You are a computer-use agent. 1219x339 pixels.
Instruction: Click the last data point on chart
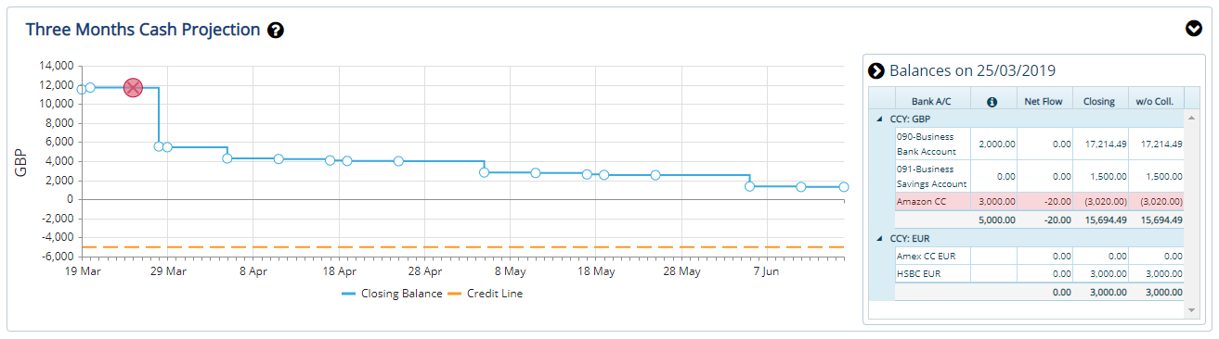[x=844, y=187]
